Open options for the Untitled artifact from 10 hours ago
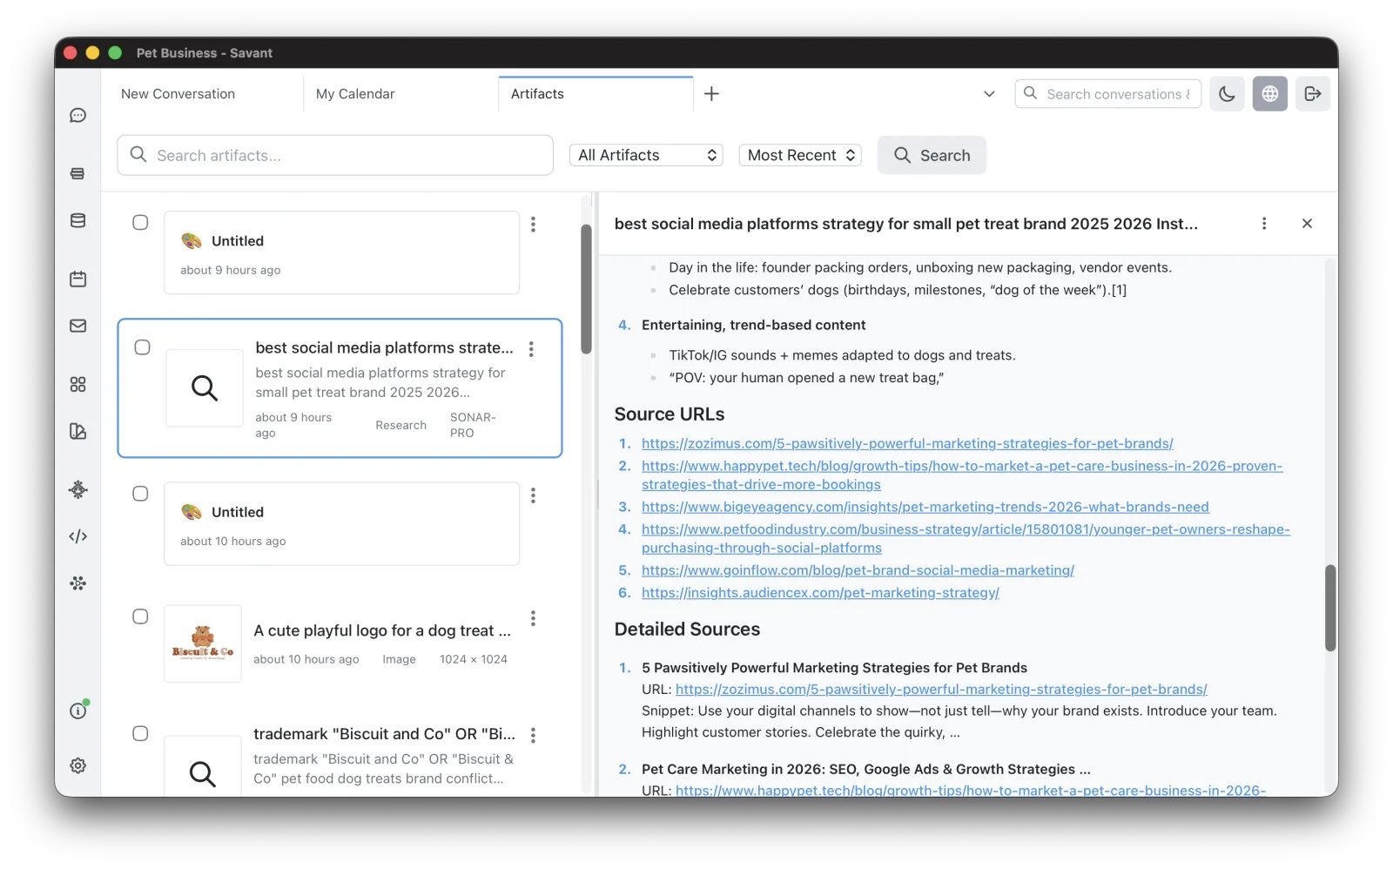The image size is (1393, 869). 533,495
